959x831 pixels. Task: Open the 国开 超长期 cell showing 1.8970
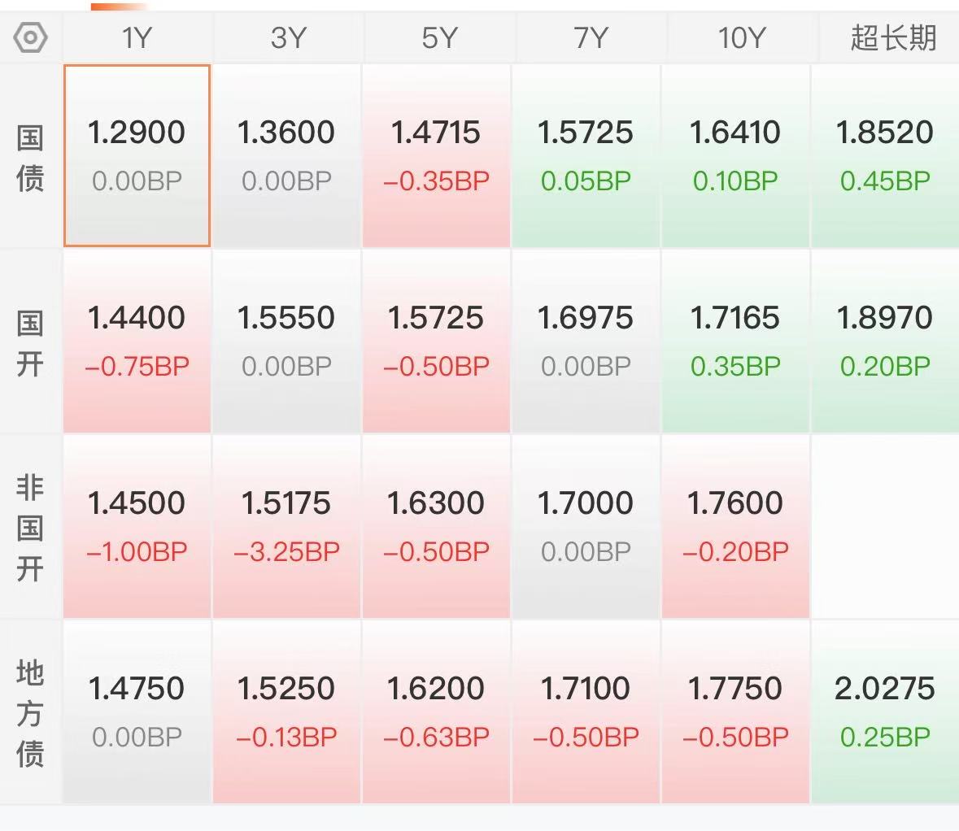pyautogui.click(x=886, y=342)
